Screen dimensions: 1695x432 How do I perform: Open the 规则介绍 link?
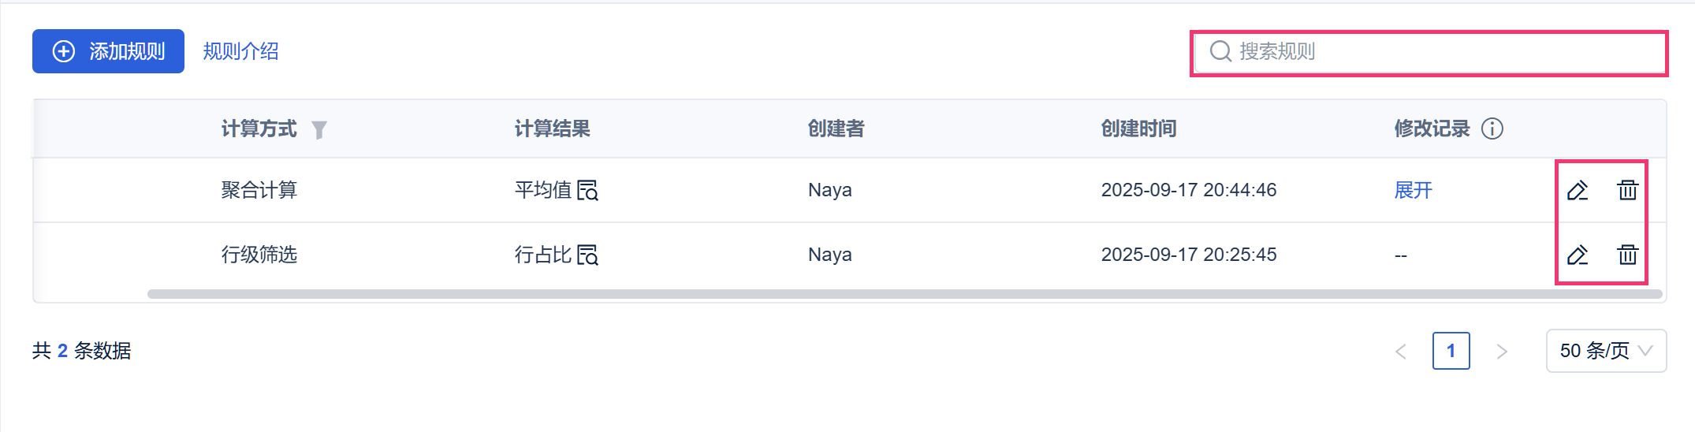[240, 51]
